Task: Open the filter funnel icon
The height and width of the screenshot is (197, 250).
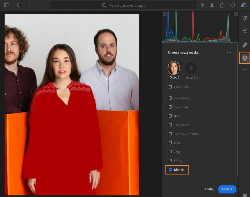Action: point(202,5)
